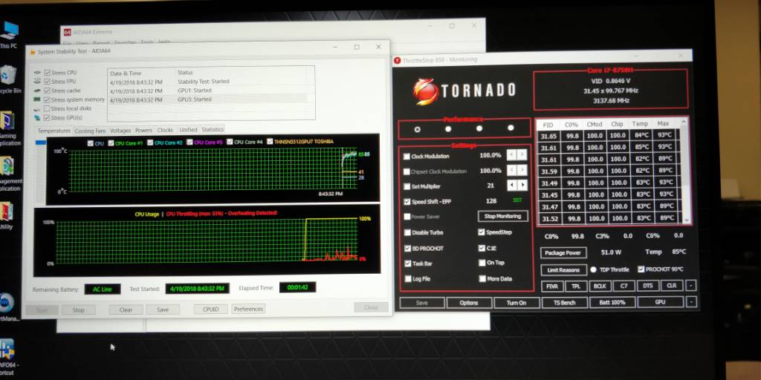
Task: Click the Tornado logo in ThrottleStop
Action: pos(465,91)
